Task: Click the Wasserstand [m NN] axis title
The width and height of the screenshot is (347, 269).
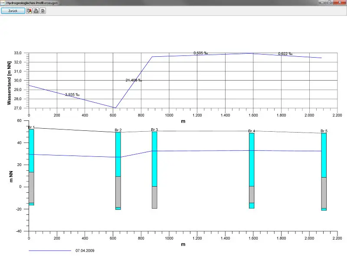Action: pyautogui.click(x=9, y=83)
